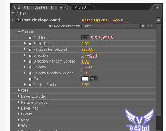Expand the Velocity Random Spread property
The width and height of the screenshot is (166, 131).
[25, 73]
